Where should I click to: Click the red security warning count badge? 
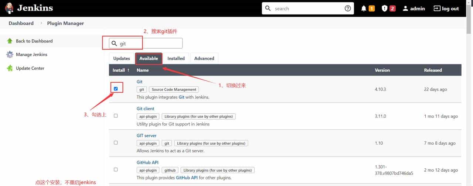tap(392, 8)
